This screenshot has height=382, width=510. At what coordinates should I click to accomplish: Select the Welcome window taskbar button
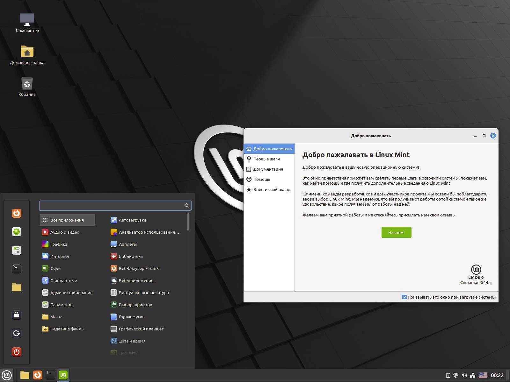pos(63,375)
